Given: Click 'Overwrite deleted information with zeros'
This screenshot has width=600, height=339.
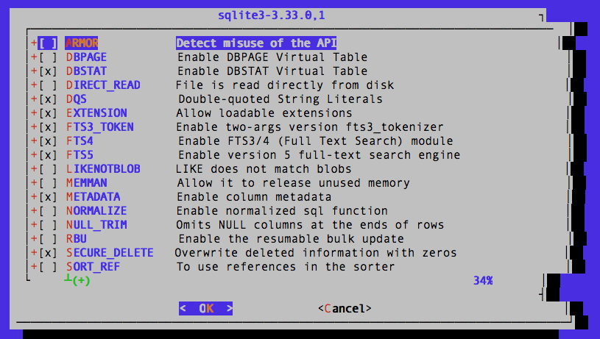Looking at the screenshot, I should point(316,253).
